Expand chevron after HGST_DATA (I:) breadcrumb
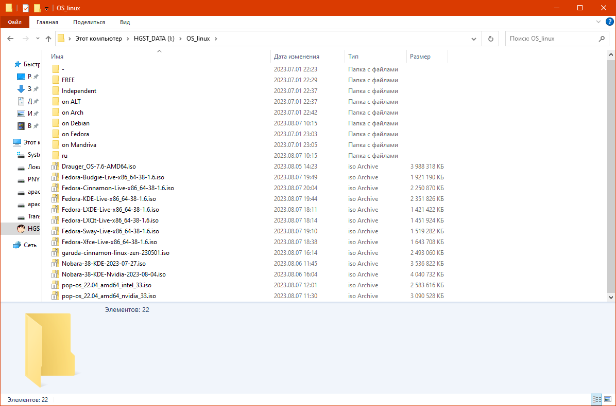This screenshot has width=616, height=406. click(x=180, y=39)
